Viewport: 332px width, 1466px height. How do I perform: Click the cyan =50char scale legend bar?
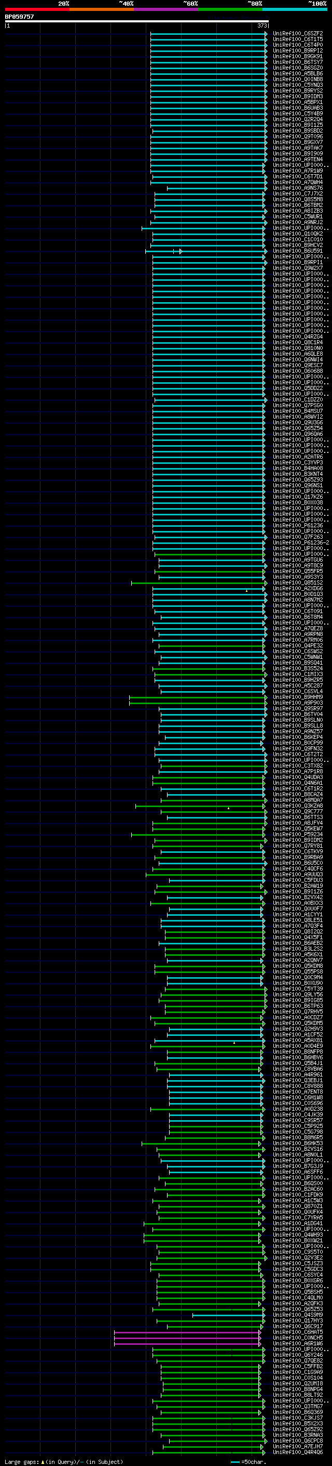236,1462
